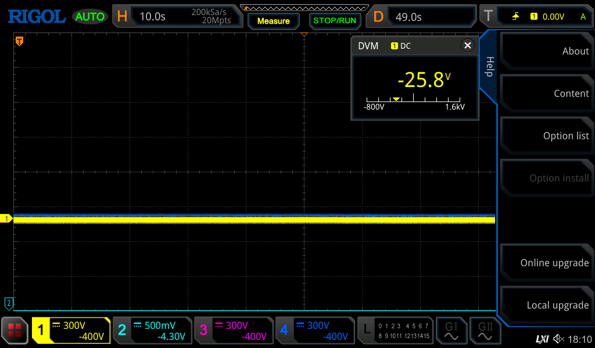This screenshot has height=348, width=595.
Task: Click the red grid function menu icon
Action: (15, 331)
